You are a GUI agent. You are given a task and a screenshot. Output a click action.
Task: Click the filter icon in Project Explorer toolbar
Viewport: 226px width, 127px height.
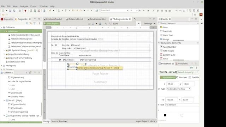[x=35, y=23]
